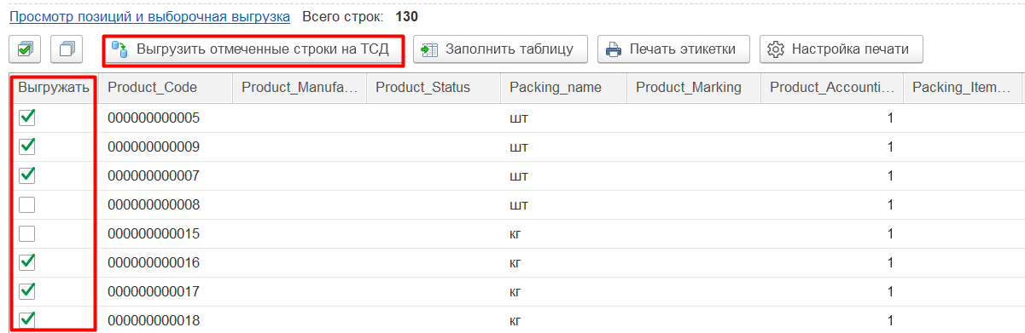1025x333 pixels.
Task: Click the gear icon on Настройка печати
Action: [x=776, y=49]
